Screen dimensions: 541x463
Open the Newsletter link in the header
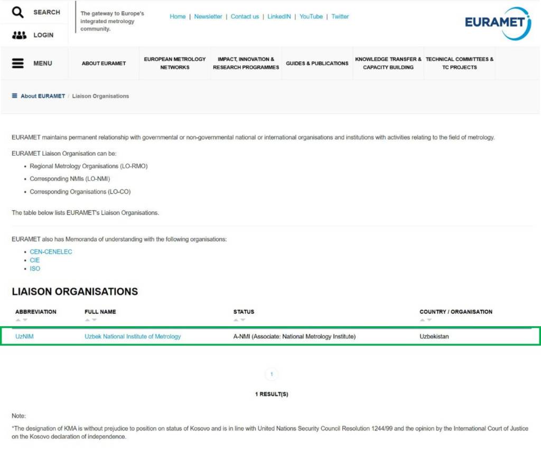(208, 16)
